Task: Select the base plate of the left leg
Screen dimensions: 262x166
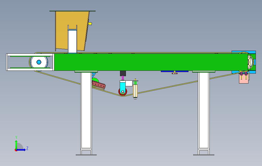Action: 86,155
